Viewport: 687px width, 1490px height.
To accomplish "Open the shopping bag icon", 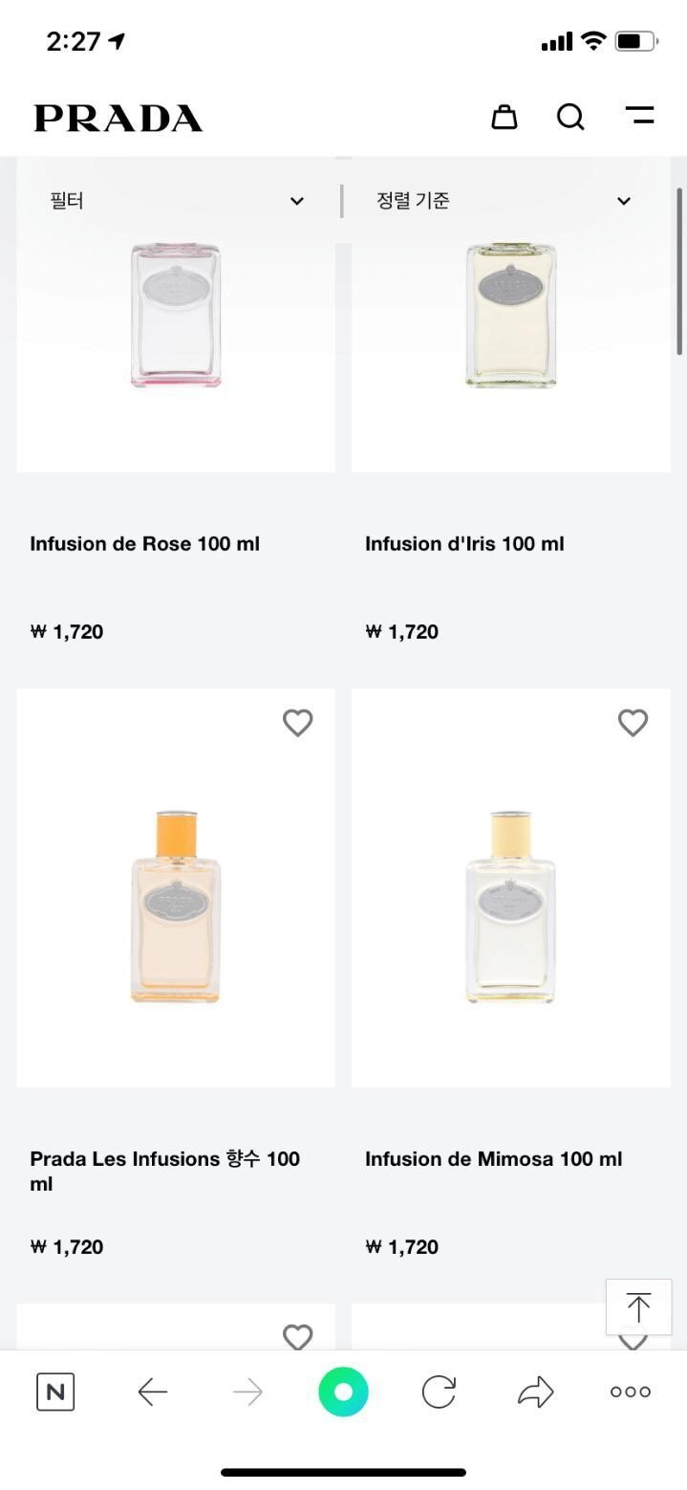I will pos(504,117).
